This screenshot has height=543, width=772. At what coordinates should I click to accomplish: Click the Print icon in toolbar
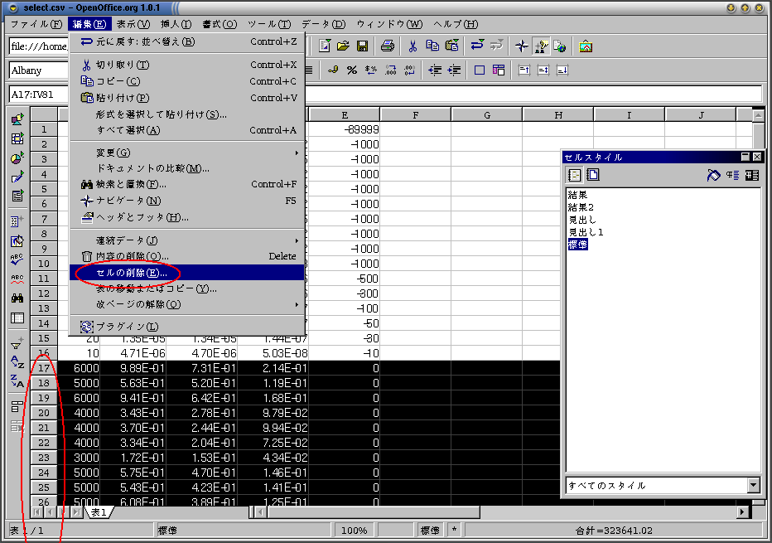(388, 46)
